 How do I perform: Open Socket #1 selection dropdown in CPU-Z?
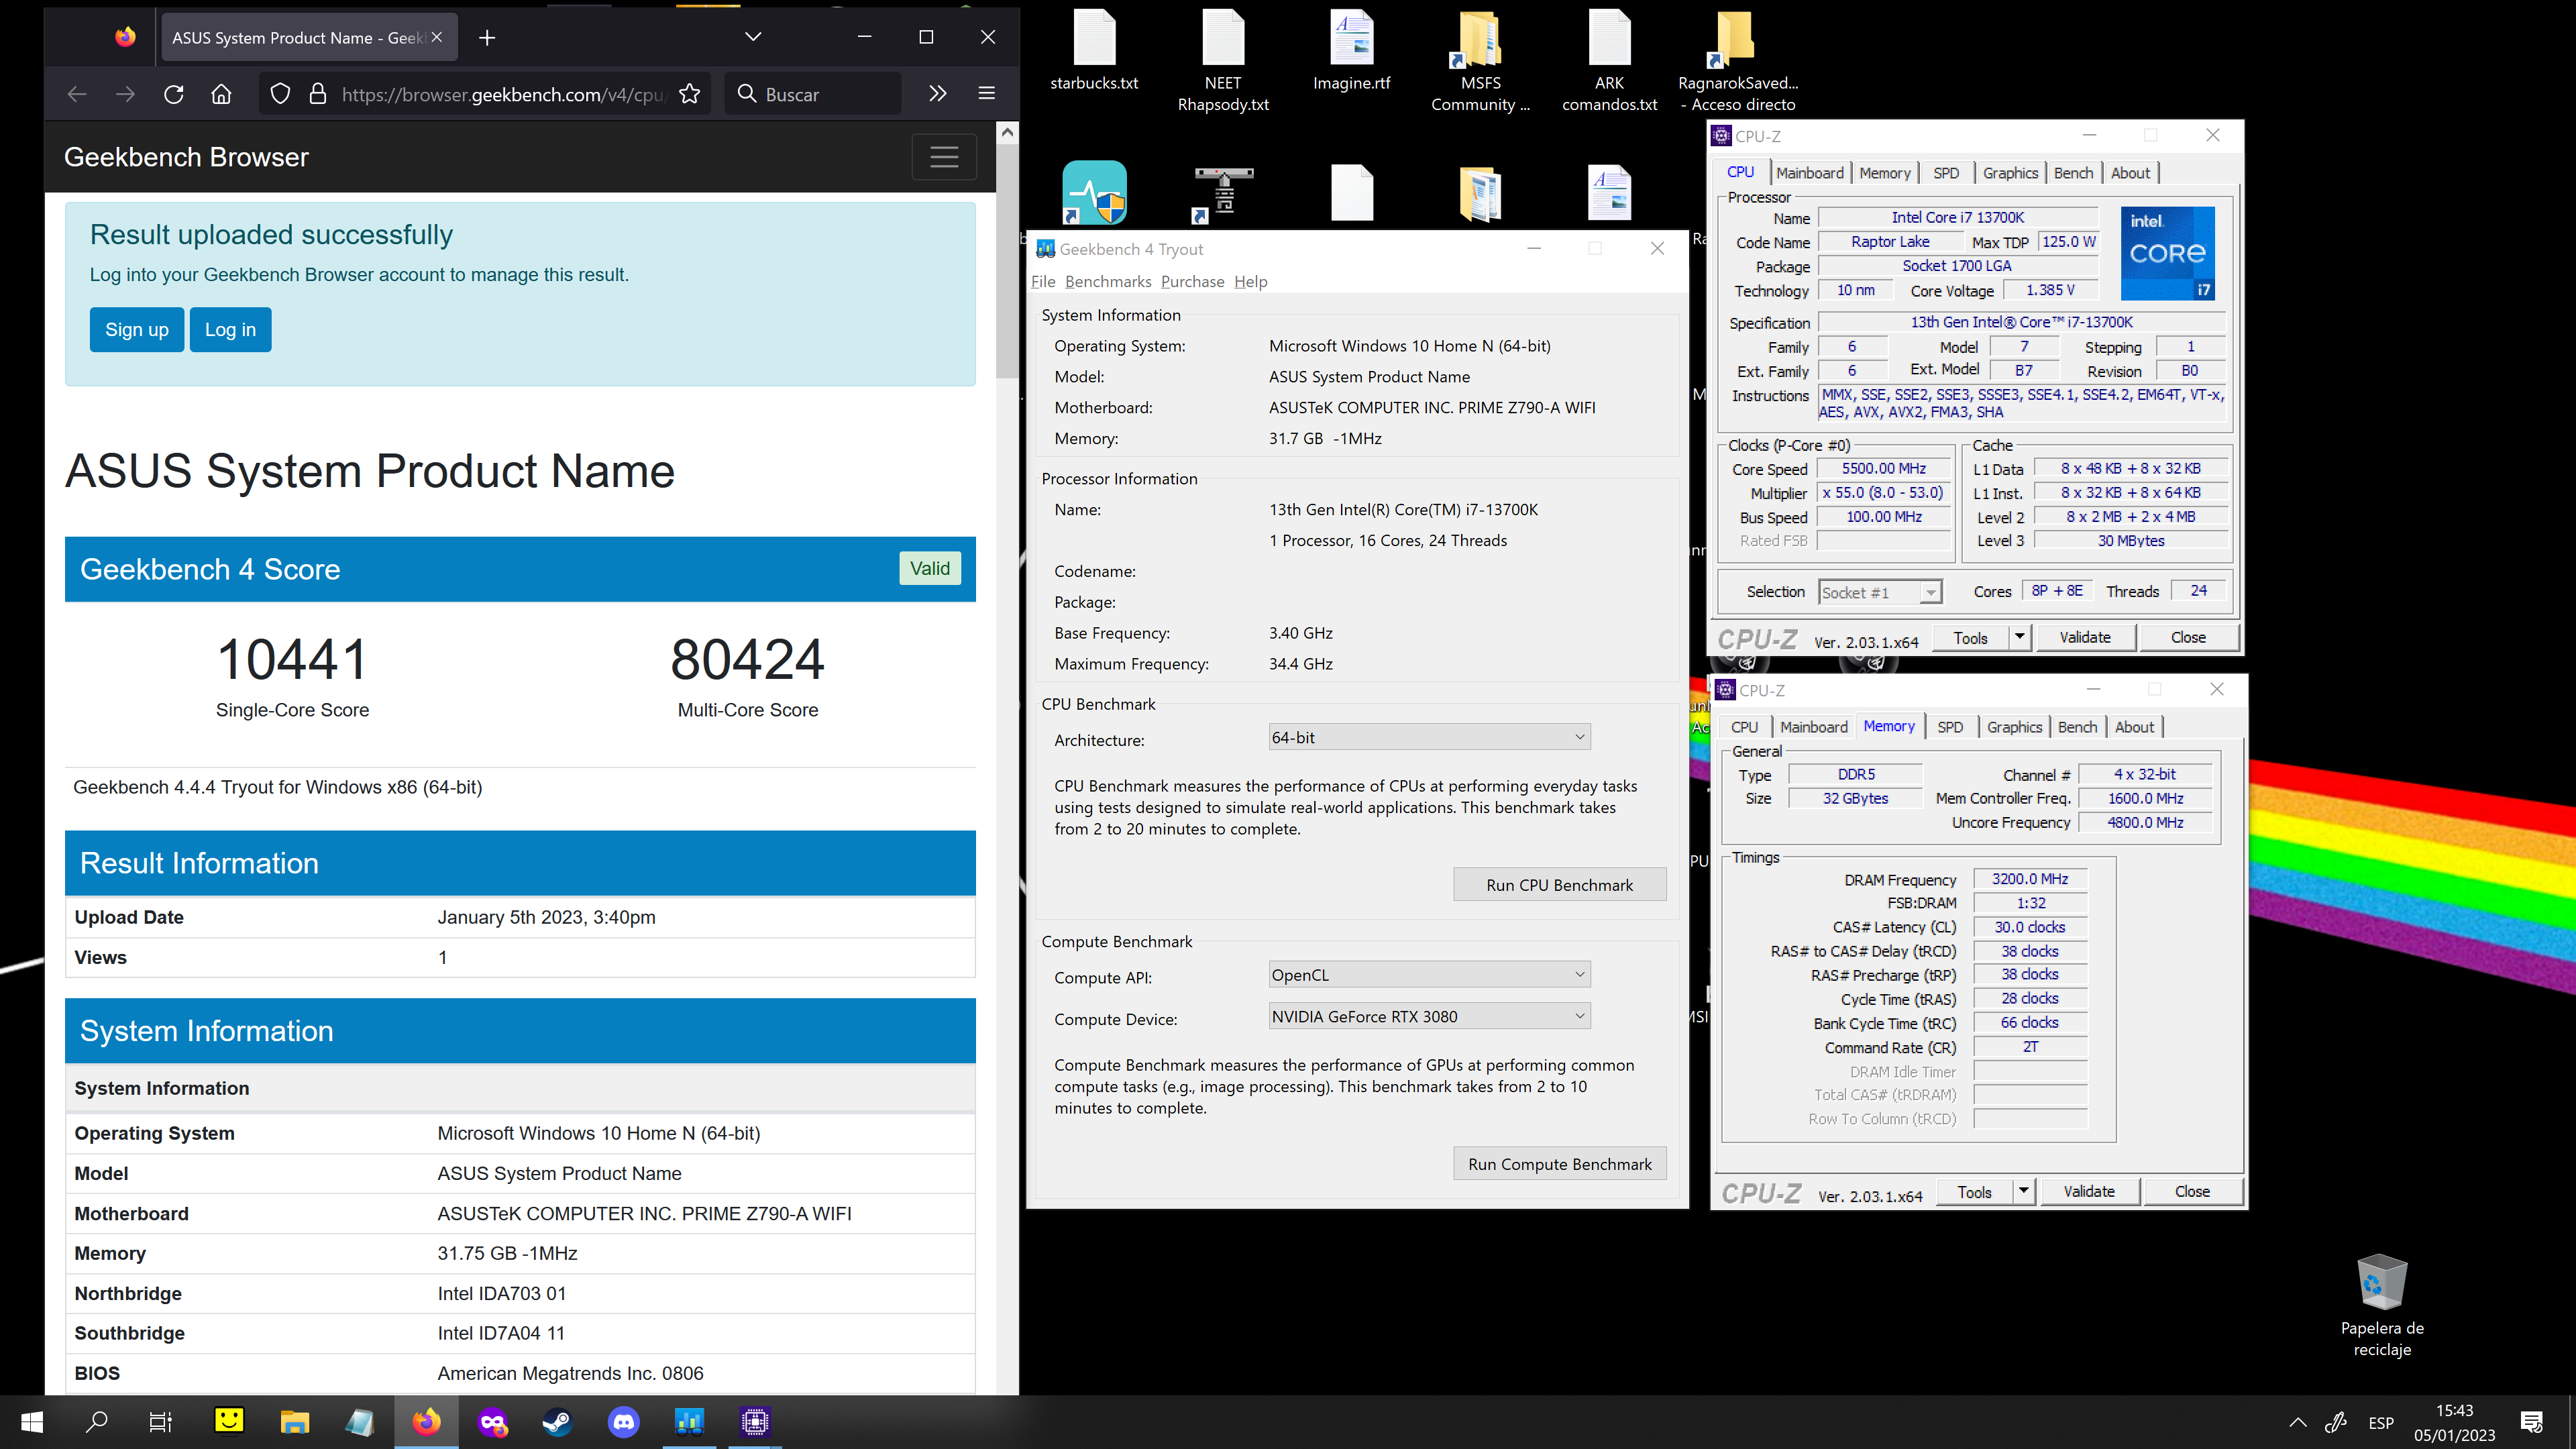pyautogui.click(x=1880, y=592)
